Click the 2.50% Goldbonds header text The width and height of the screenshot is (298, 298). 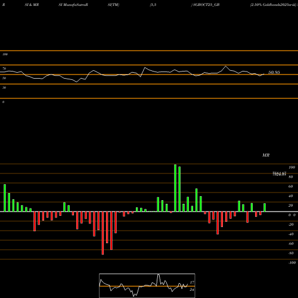click(274, 5)
